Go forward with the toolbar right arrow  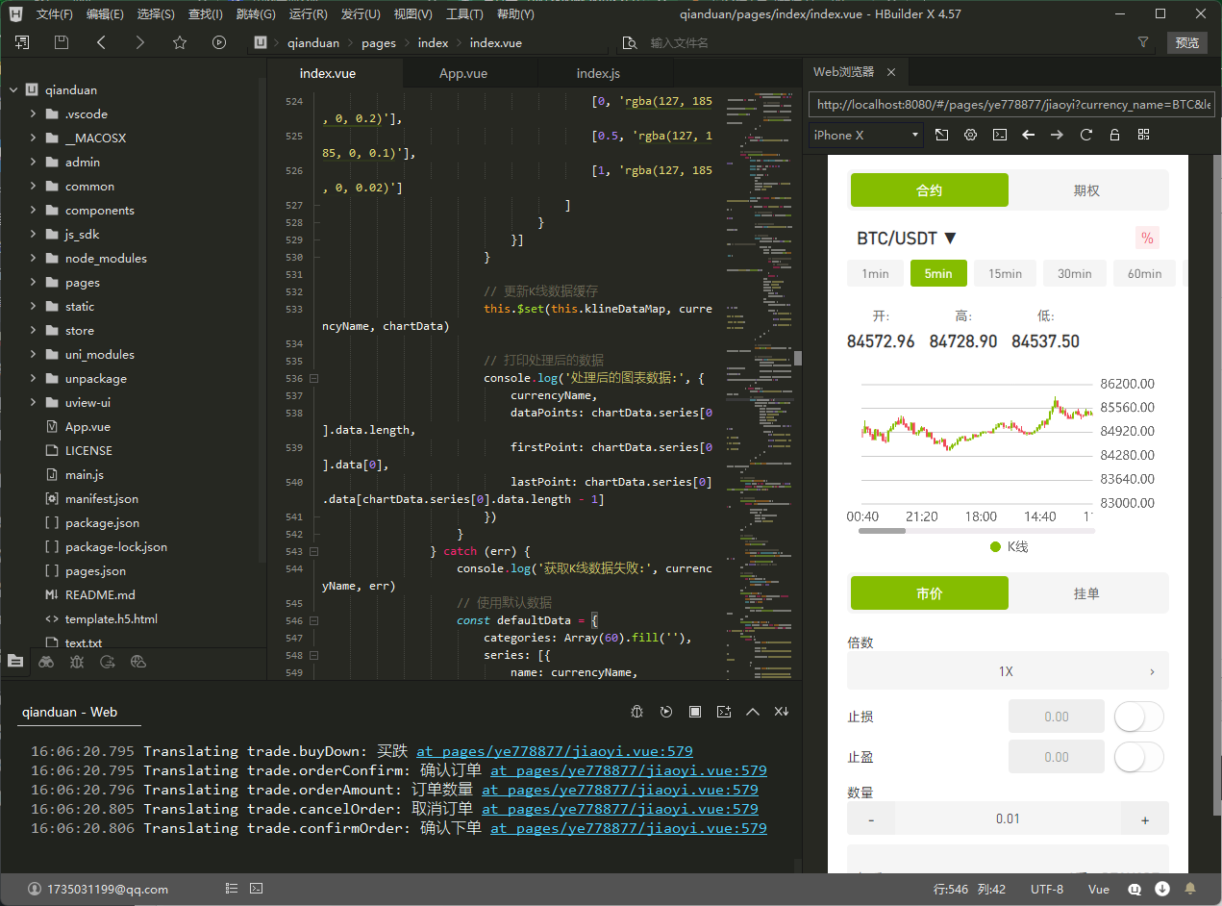click(x=140, y=42)
